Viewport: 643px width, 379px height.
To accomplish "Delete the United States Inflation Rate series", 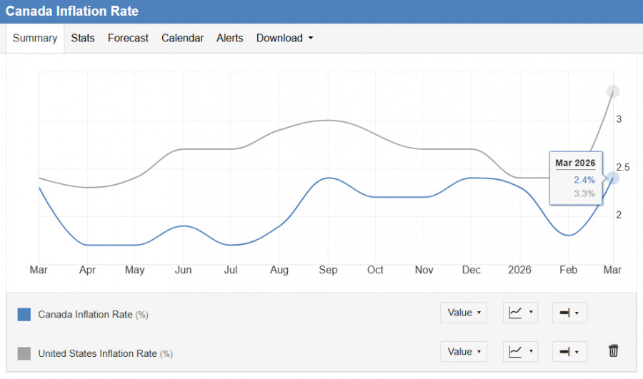I will pos(613,350).
